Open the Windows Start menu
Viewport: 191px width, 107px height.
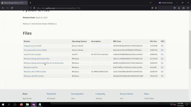pos(3,104)
